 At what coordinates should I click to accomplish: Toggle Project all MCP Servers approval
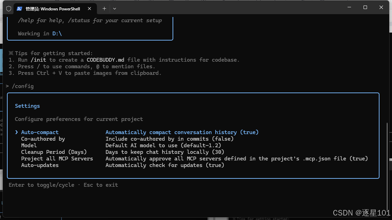(x=57, y=158)
